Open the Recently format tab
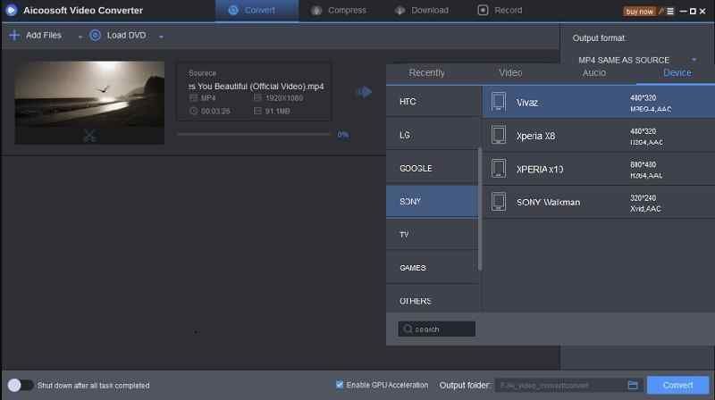The image size is (715, 400). coord(427,73)
